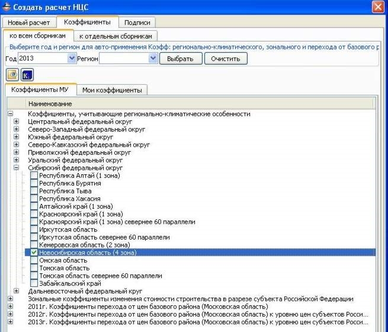
Task: Expand Дальневосточный федеральный круг node
Action: [x=17, y=291]
